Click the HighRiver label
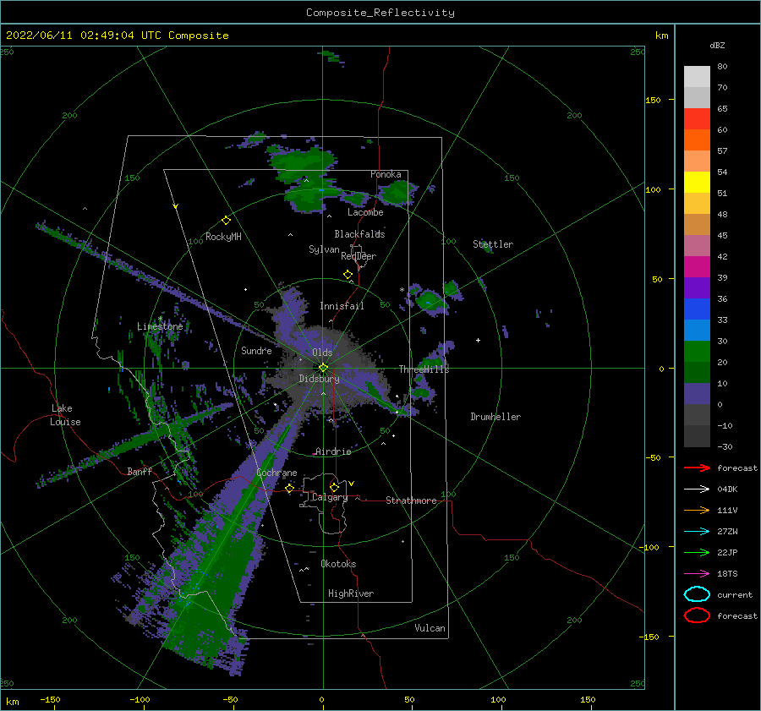Screen dimensions: 761x711 (x=350, y=593)
